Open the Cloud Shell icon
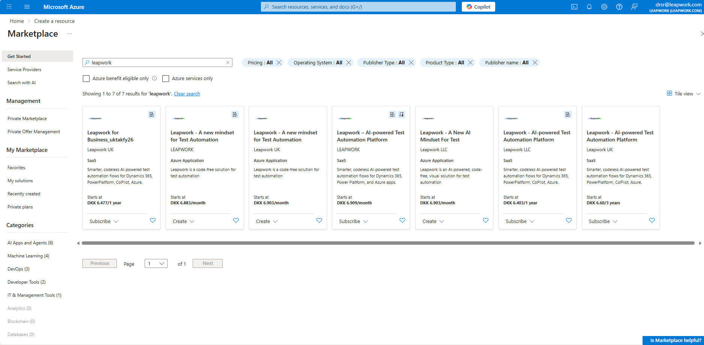 coord(574,7)
